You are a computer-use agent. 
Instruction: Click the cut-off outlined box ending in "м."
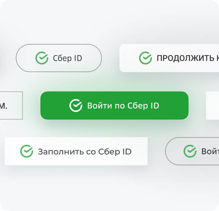(11, 105)
